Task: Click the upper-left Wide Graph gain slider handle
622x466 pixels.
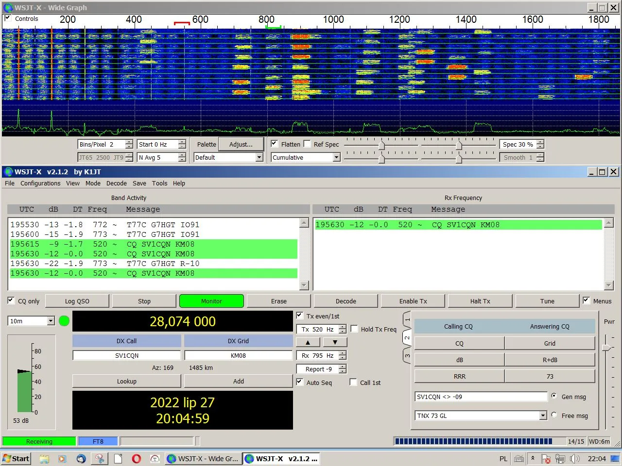Action: click(x=381, y=145)
